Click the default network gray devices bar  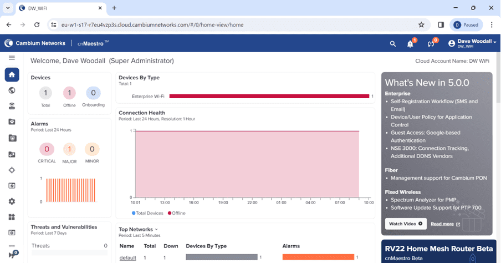(222, 257)
